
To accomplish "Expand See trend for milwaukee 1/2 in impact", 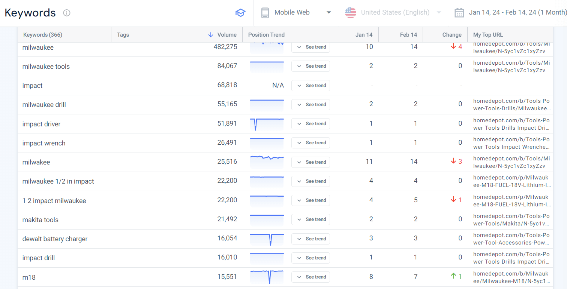I will click(310, 181).
